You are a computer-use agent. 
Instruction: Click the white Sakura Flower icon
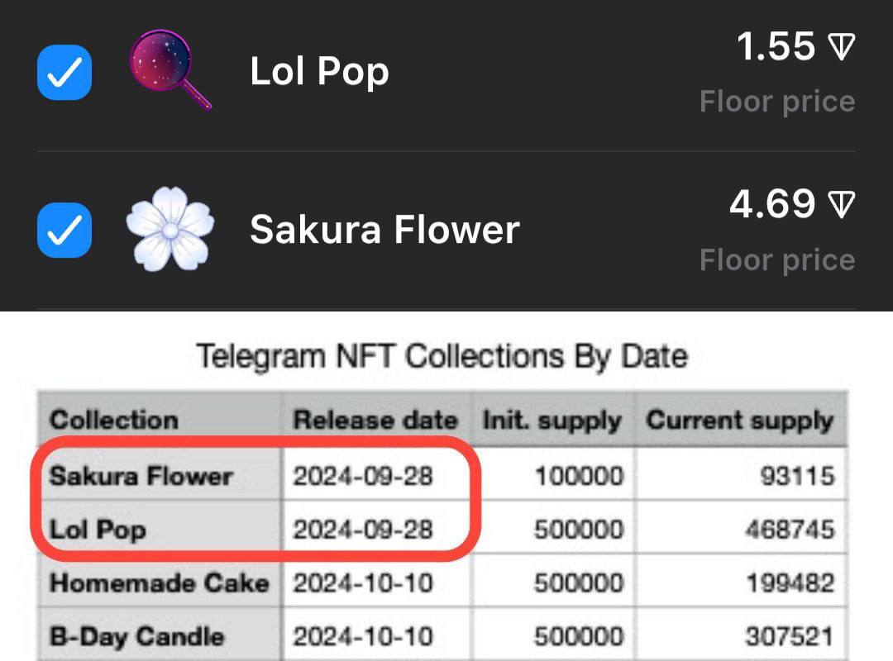(170, 228)
